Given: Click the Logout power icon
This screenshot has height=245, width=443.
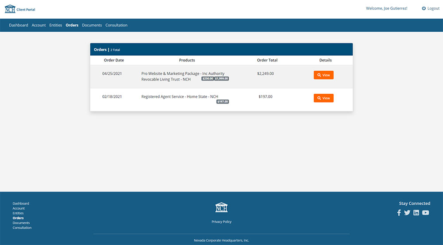Looking at the screenshot, I should tap(424, 8).
